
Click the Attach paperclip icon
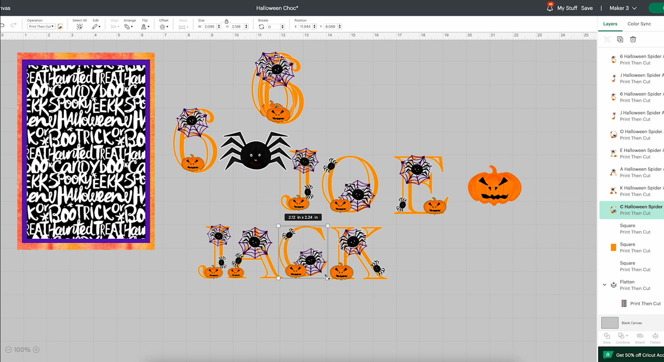click(640, 336)
